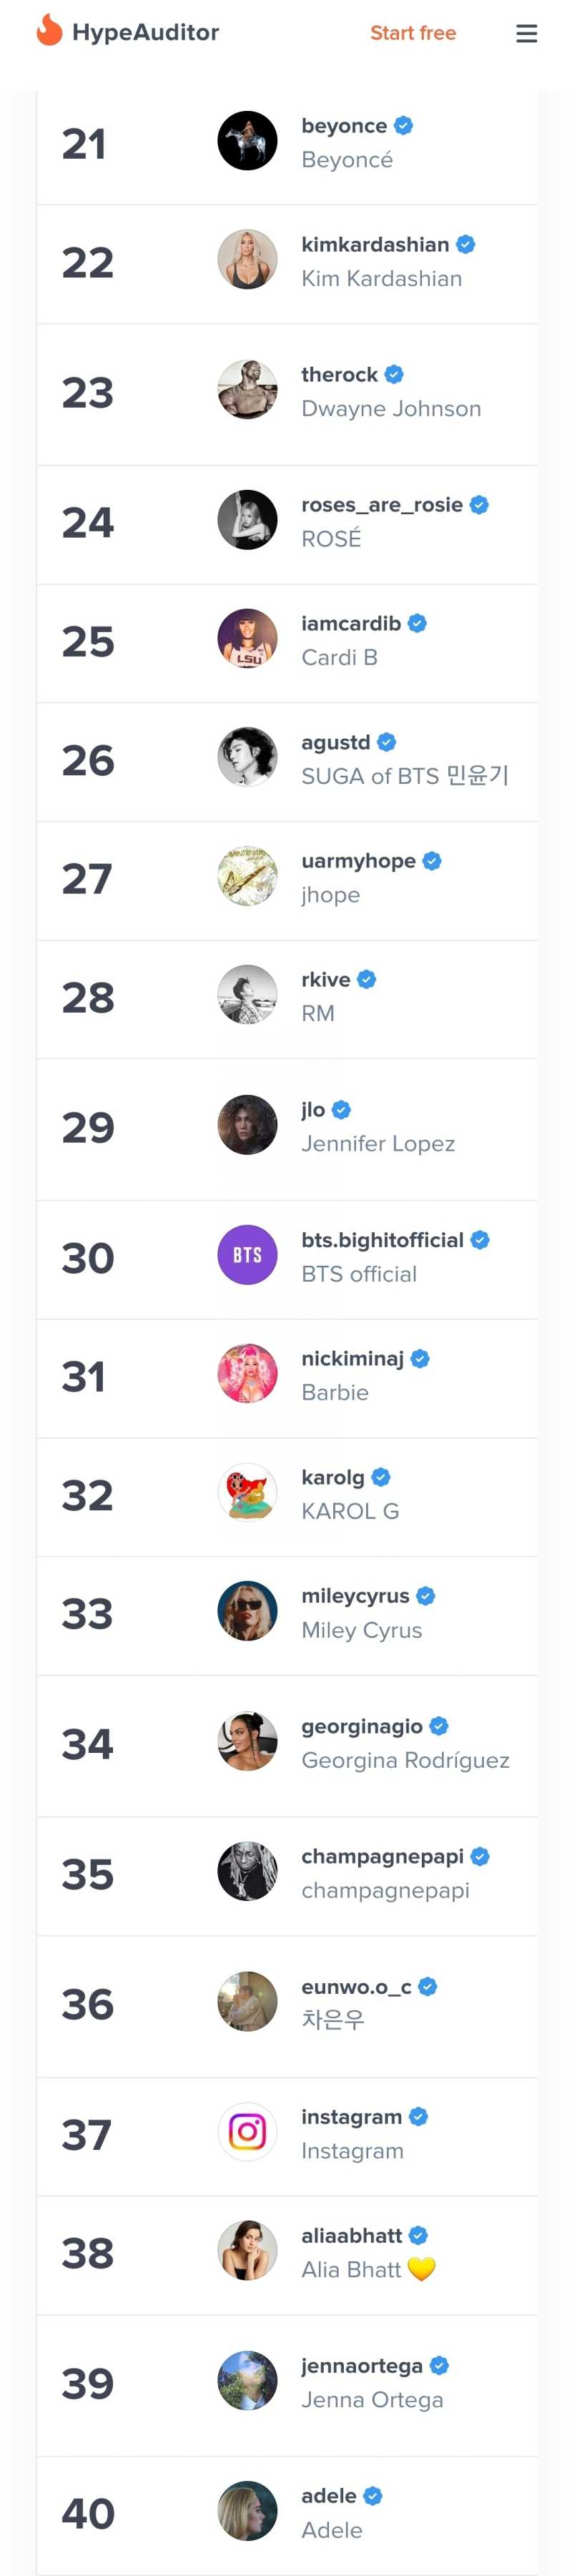Click the kimkardashian username link

(375, 245)
